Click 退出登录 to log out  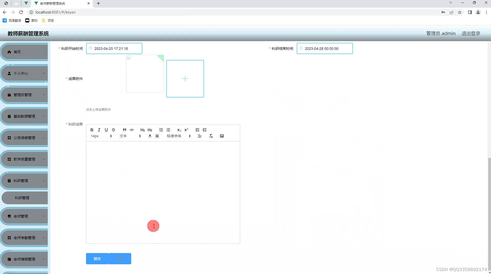click(x=471, y=33)
